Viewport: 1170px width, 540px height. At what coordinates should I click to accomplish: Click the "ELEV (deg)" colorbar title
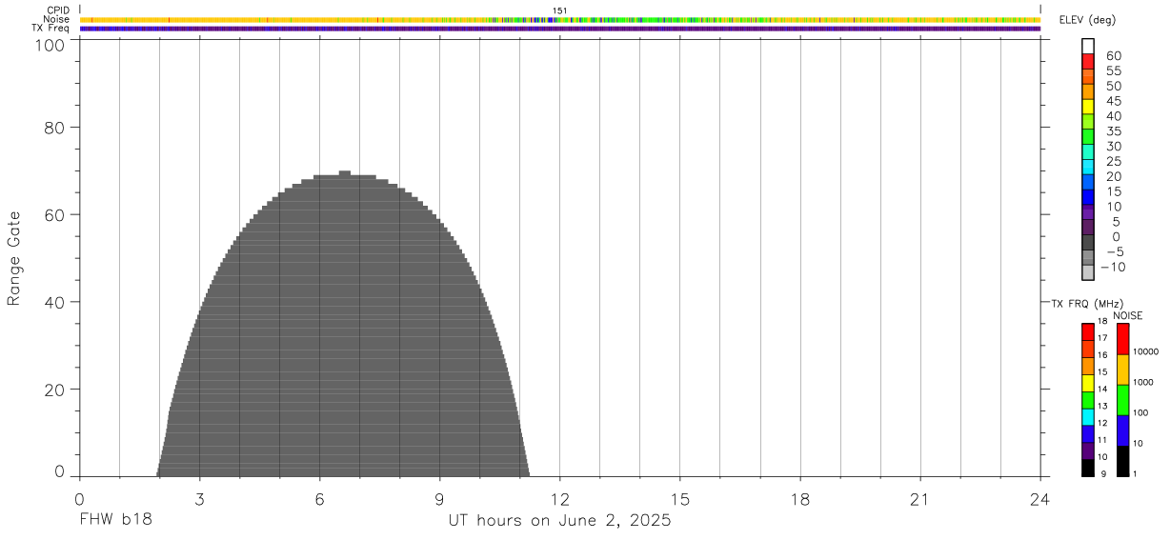pyautogui.click(x=1087, y=20)
